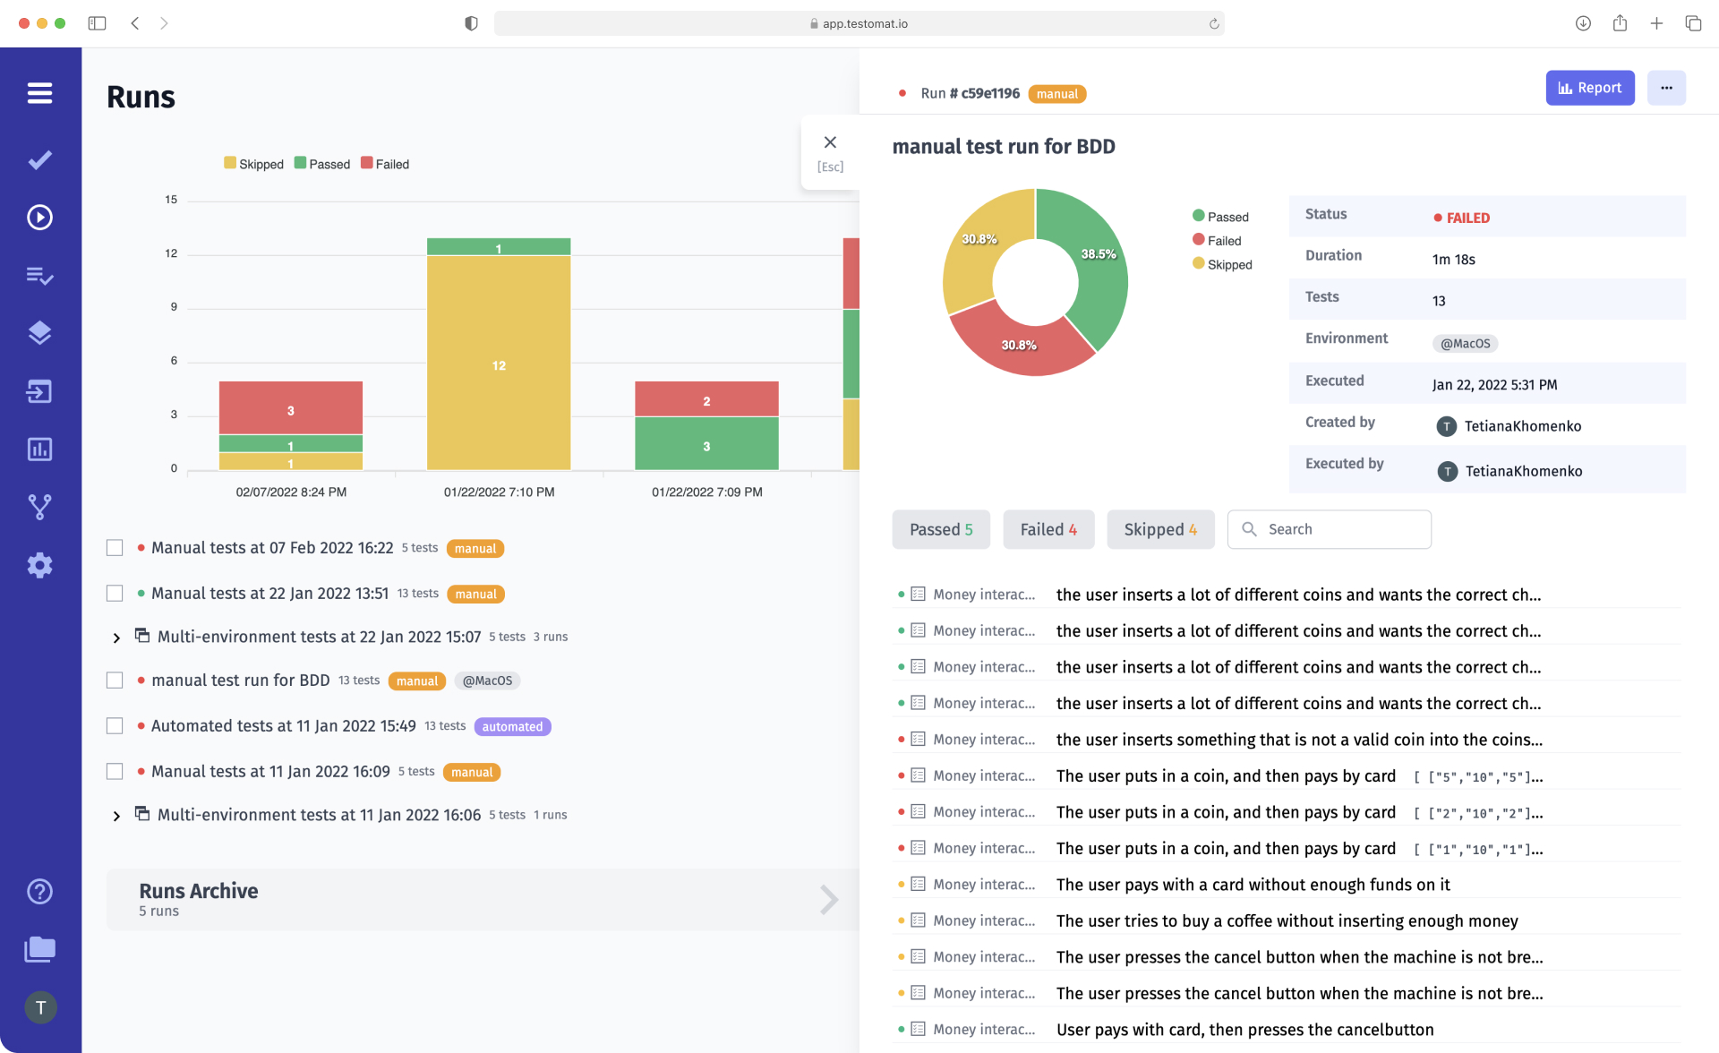Click the Report button
Viewport: 1719px width, 1053px height.
pos(1590,88)
